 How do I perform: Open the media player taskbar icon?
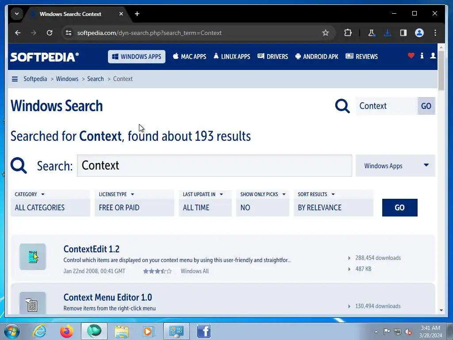(x=149, y=331)
